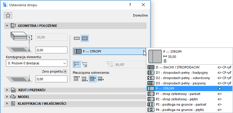Set reference plane to bottom icon
The width and height of the screenshot is (233, 113).
(x=85, y=79)
